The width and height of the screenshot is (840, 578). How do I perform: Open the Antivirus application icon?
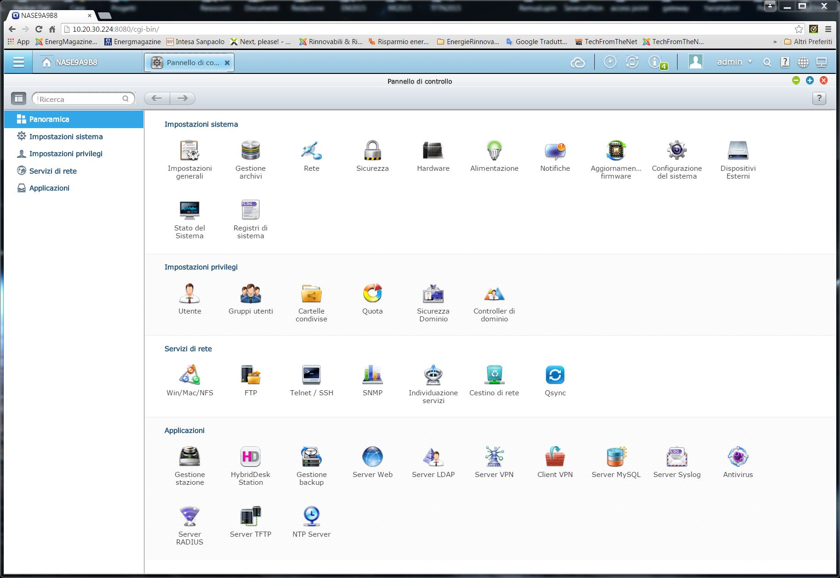click(737, 457)
